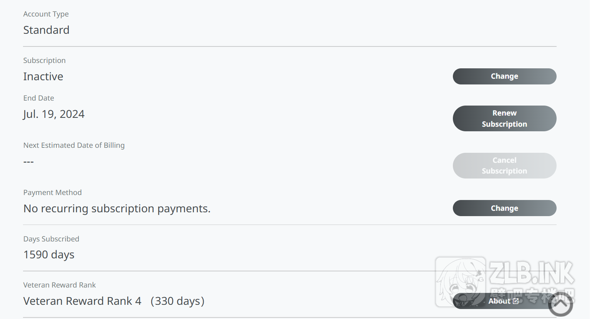This screenshot has height=319, width=590.
Task: Click the (330 days) rank progress text
Action: point(177,301)
